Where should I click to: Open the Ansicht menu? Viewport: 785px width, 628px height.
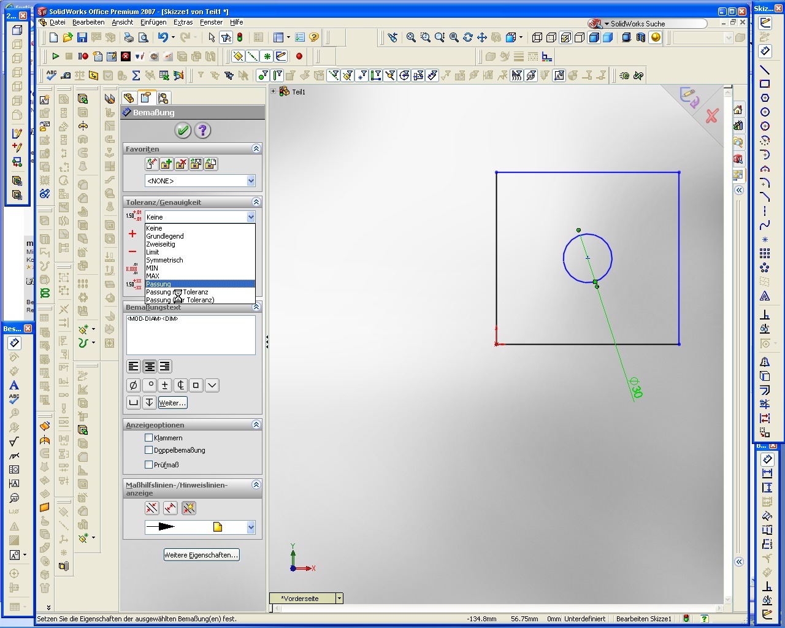pos(122,22)
